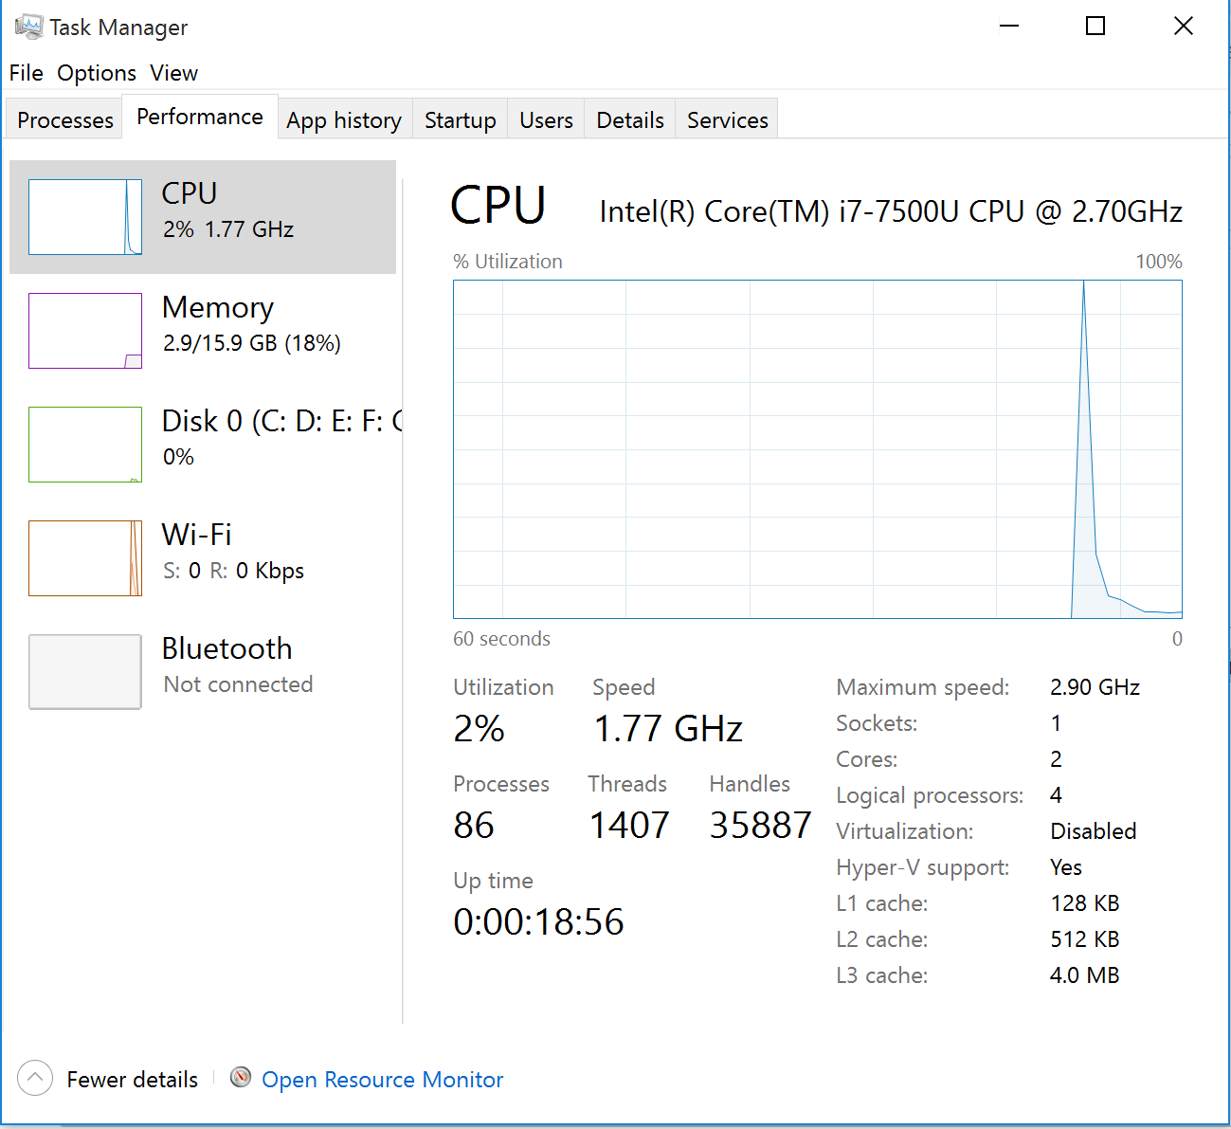Image resolution: width=1231 pixels, height=1129 pixels.
Task: Switch to the Processes tab
Action: tap(63, 119)
